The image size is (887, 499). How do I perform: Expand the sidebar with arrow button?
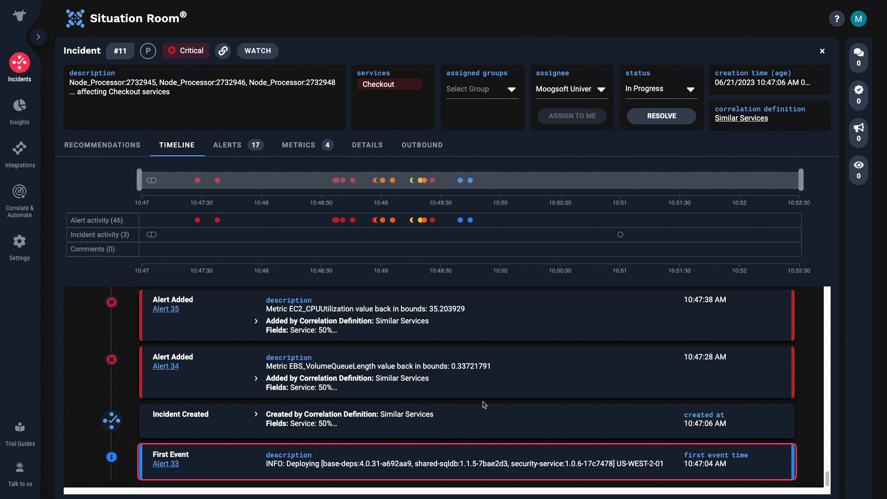(39, 37)
